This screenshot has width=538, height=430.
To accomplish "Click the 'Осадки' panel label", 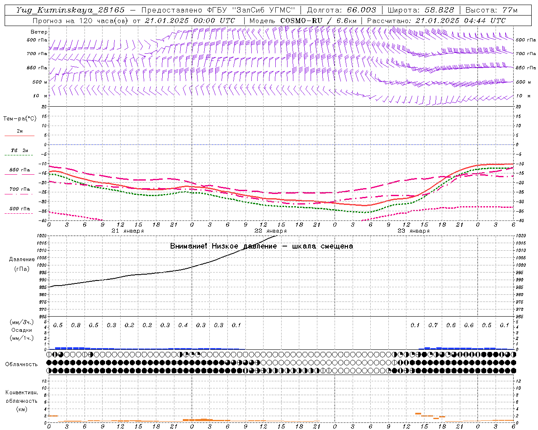I will coord(21,330).
